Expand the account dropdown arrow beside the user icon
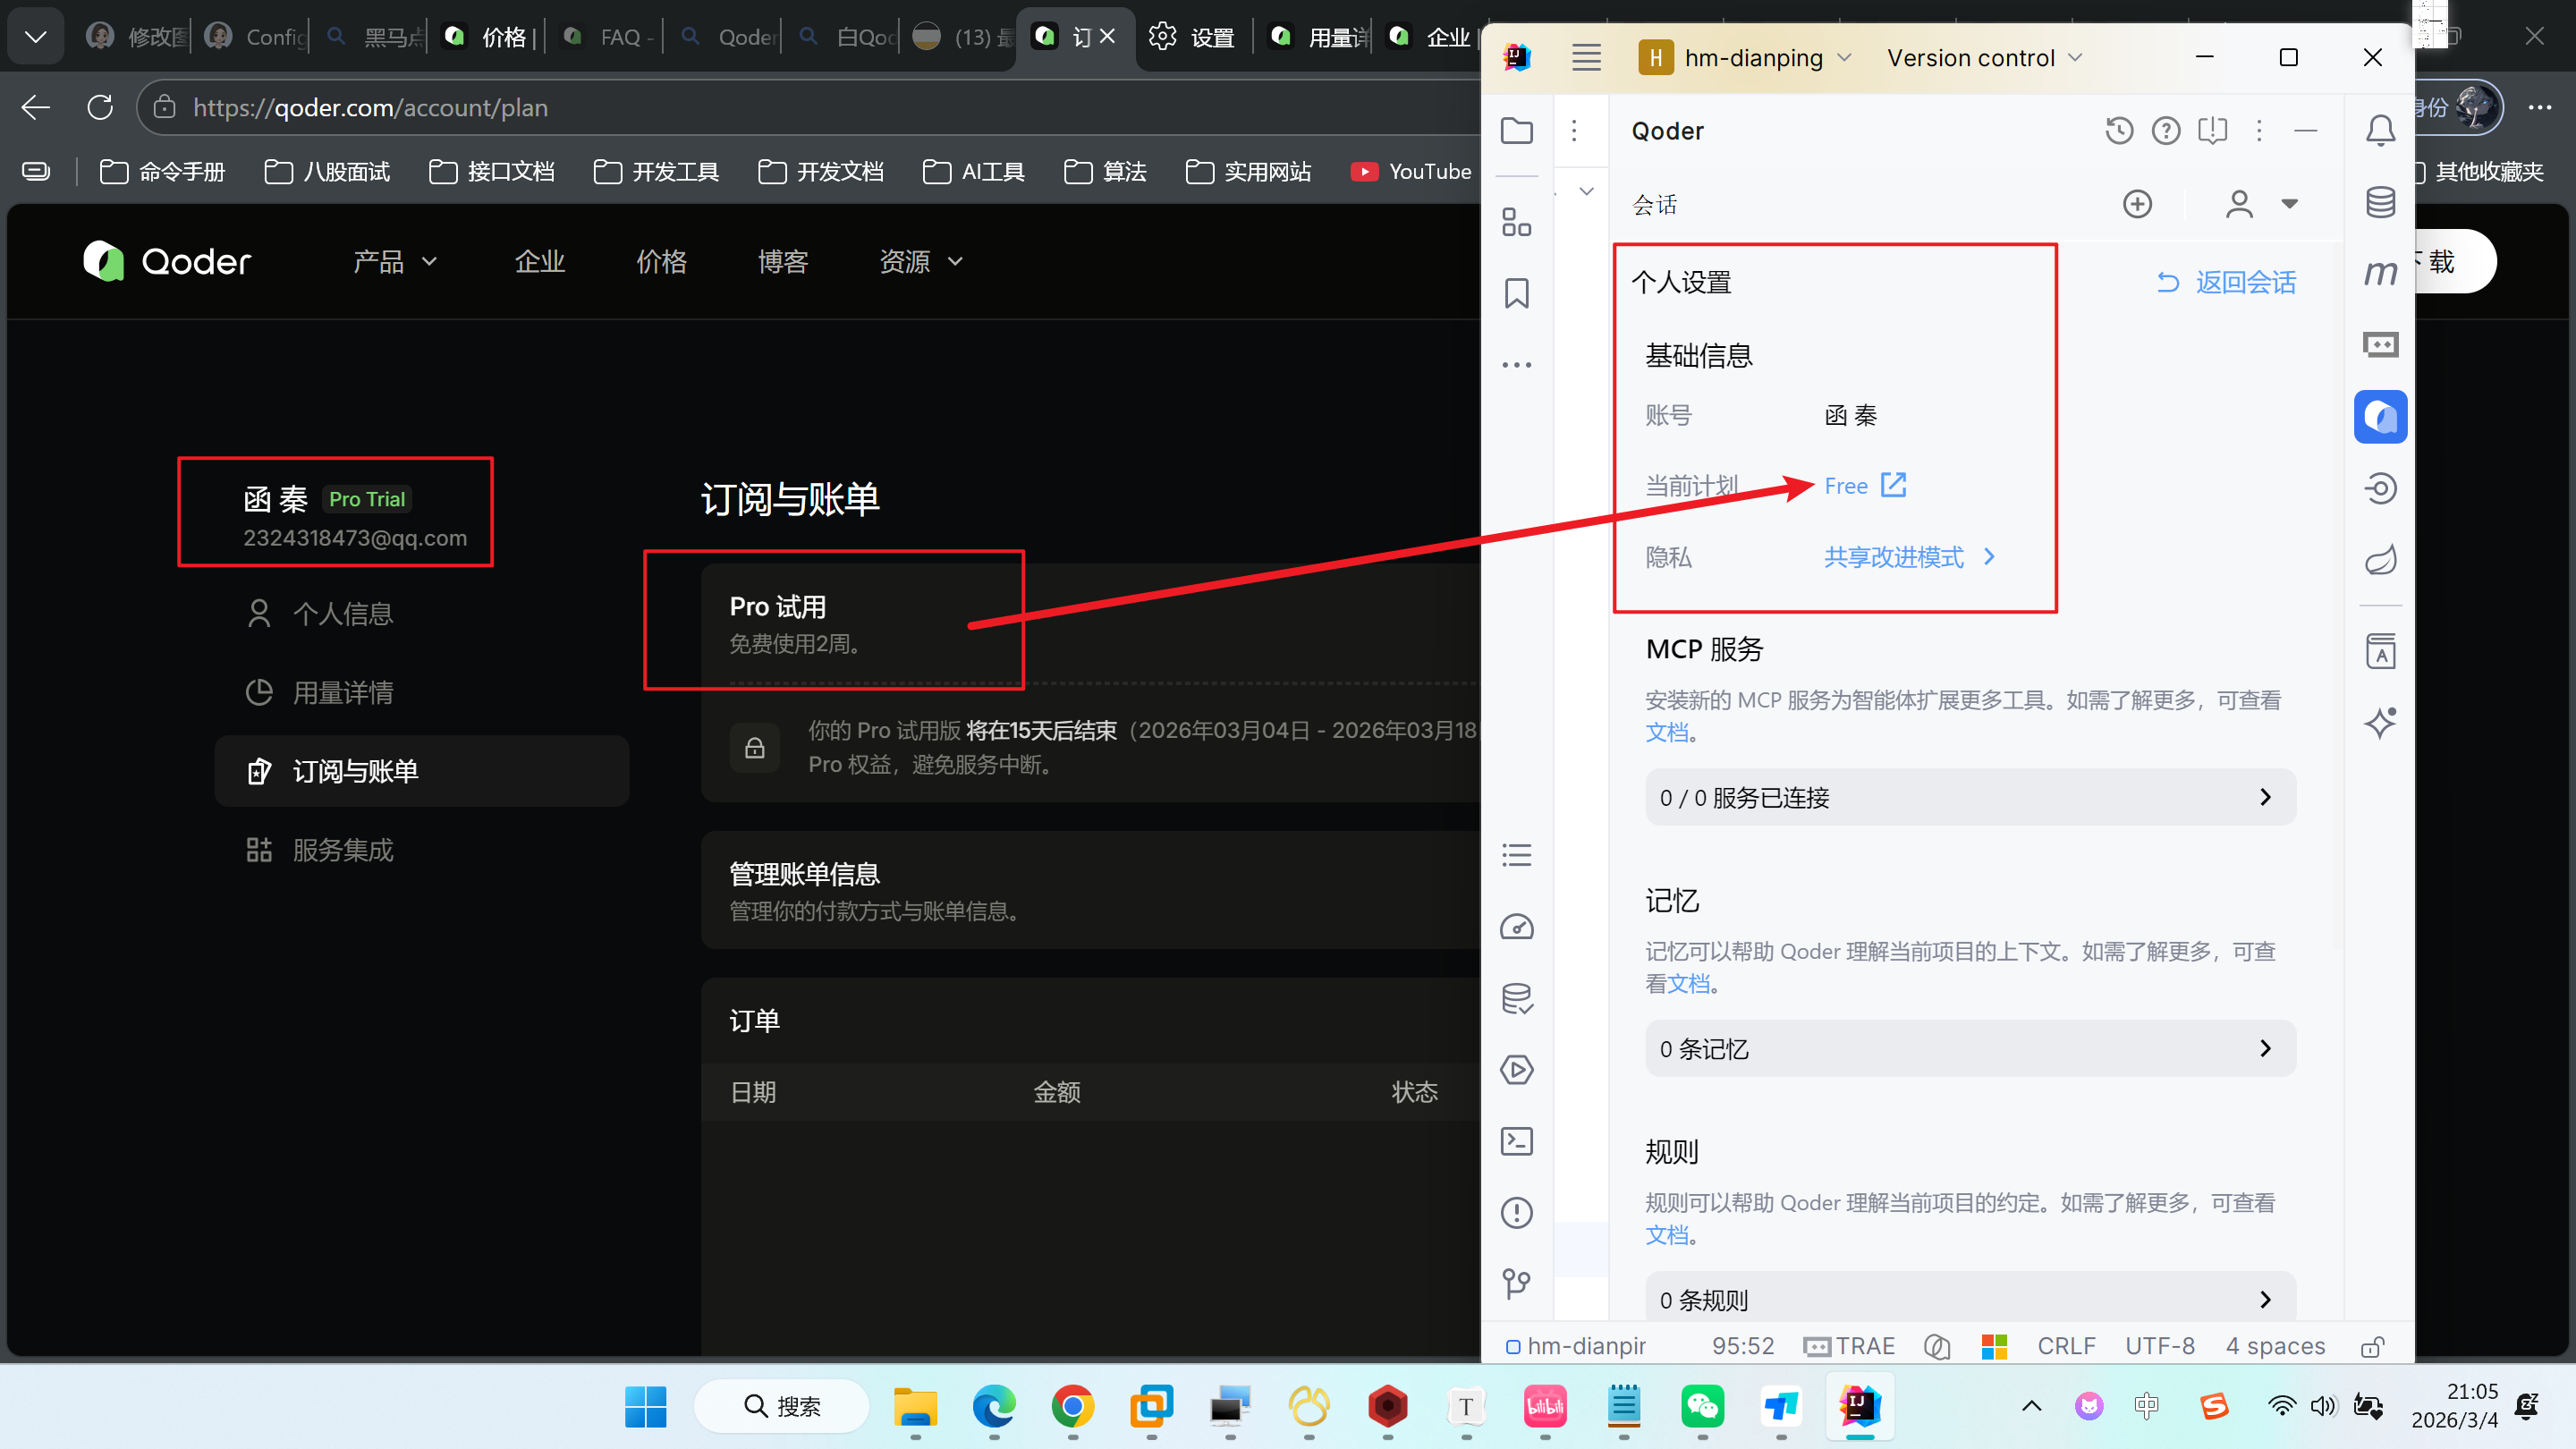 (2289, 204)
